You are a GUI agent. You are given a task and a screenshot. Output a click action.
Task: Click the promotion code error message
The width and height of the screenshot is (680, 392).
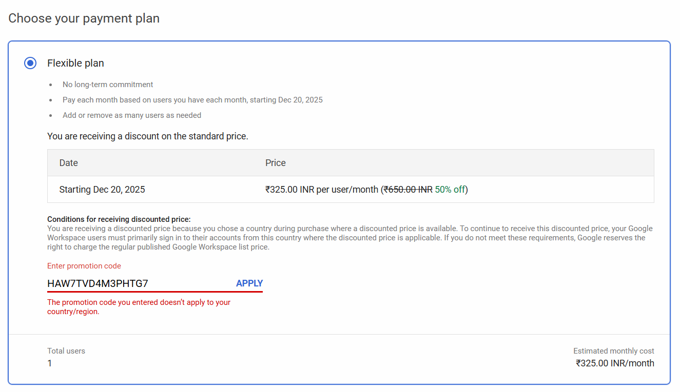click(x=139, y=306)
